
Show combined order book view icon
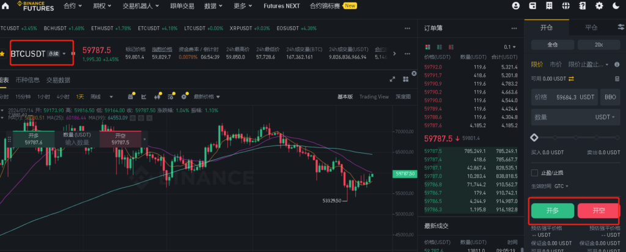[428, 46]
